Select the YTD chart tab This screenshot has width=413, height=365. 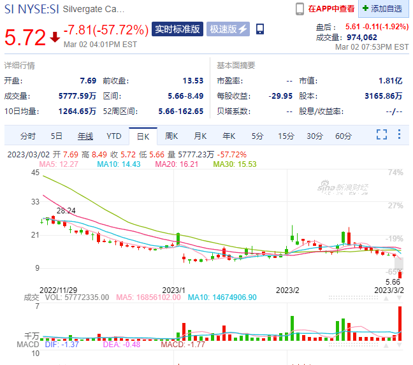click(x=114, y=136)
